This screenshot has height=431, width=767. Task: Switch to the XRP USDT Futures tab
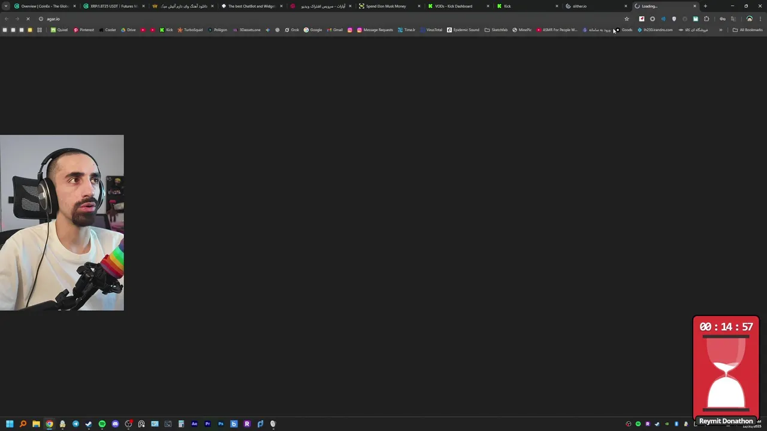click(113, 6)
